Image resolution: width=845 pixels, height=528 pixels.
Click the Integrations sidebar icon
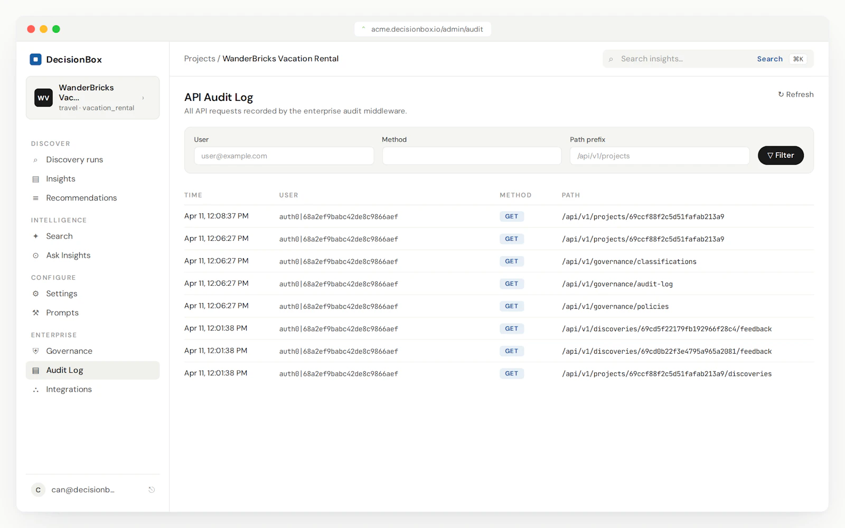pyautogui.click(x=35, y=390)
